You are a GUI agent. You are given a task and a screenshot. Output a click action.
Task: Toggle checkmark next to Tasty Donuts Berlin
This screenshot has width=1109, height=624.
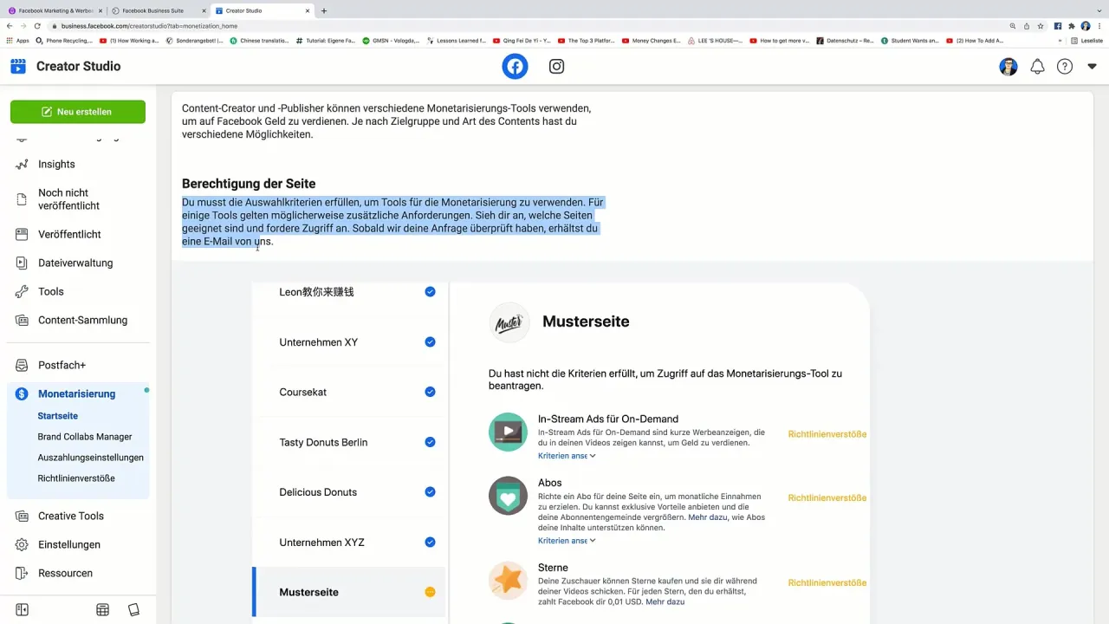tap(430, 442)
